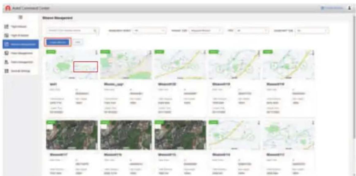Click the vertical page scrollbar on the right
The height and width of the screenshot is (176, 356).
[354, 77]
